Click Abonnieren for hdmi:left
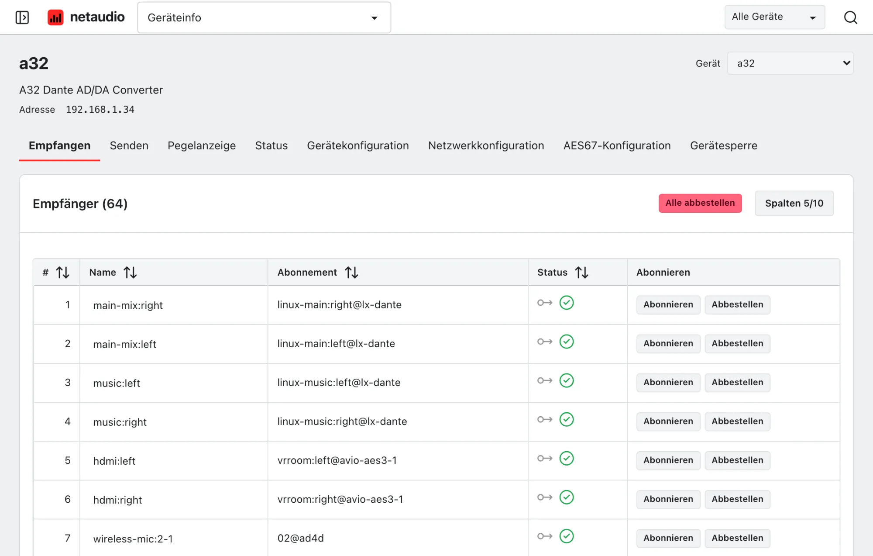The height and width of the screenshot is (556, 873). (x=668, y=460)
